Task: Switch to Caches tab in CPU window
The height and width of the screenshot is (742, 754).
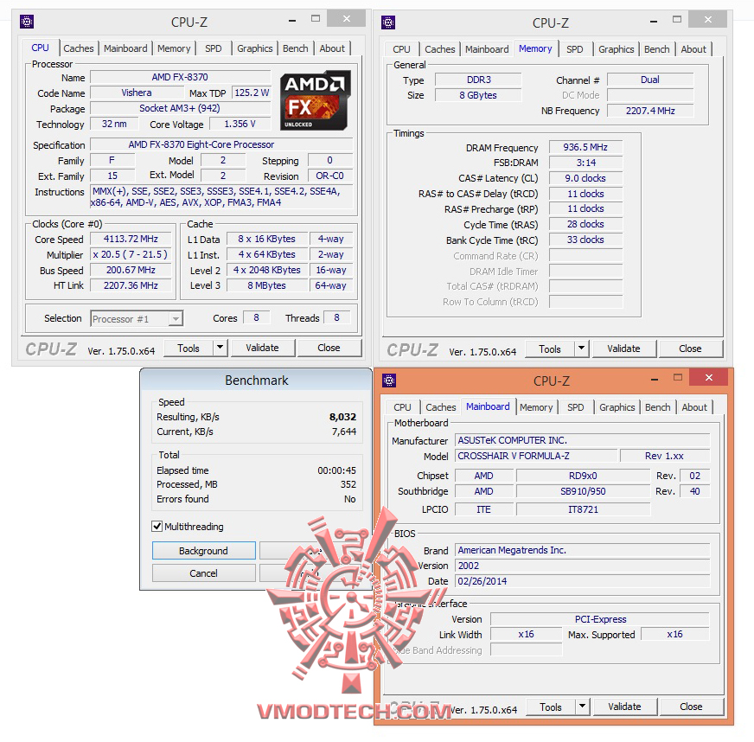Action: pyautogui.click(x=79, y=48)
